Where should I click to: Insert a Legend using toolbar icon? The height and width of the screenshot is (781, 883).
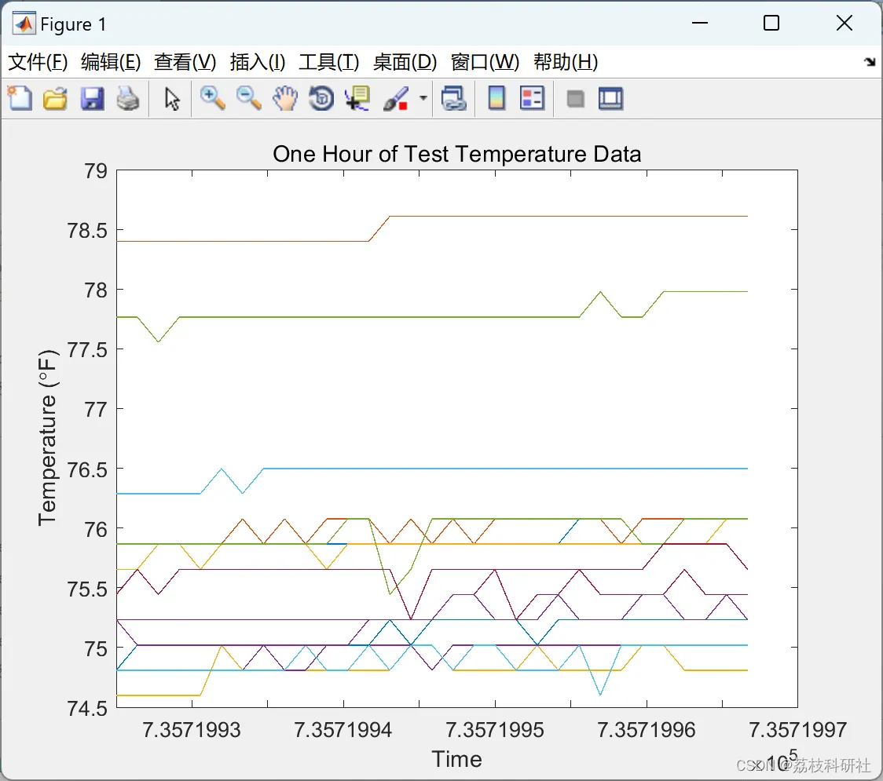click(532, 98)
